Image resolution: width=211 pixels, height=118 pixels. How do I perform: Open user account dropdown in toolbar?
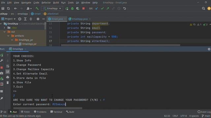click(29, 9)
